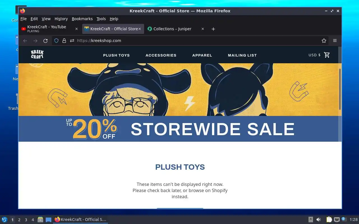Open a new tab with plus button
359x224 pixels.
[213, 29]
